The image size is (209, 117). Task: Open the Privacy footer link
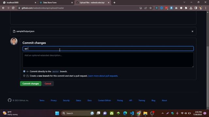(54, 100)
